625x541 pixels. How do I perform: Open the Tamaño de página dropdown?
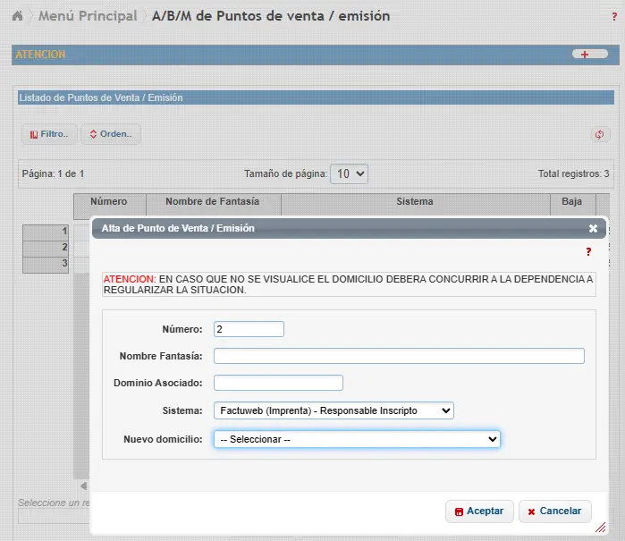[349, 173]
